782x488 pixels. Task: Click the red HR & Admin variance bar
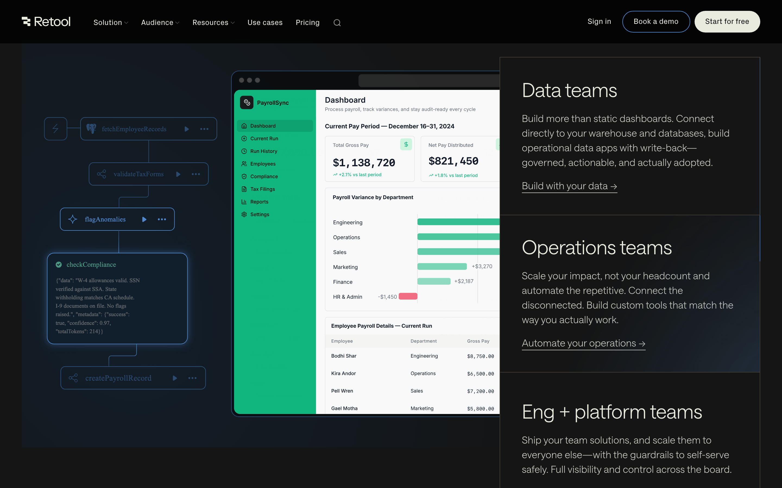408,296
